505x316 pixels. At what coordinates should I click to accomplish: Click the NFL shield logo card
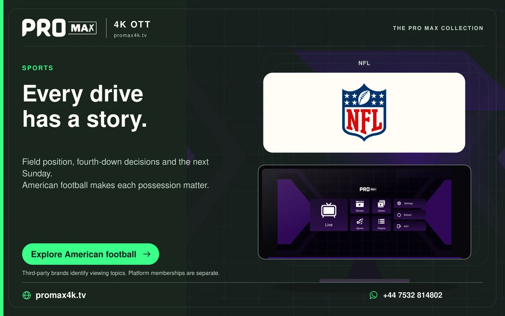[x=364, y=112]
